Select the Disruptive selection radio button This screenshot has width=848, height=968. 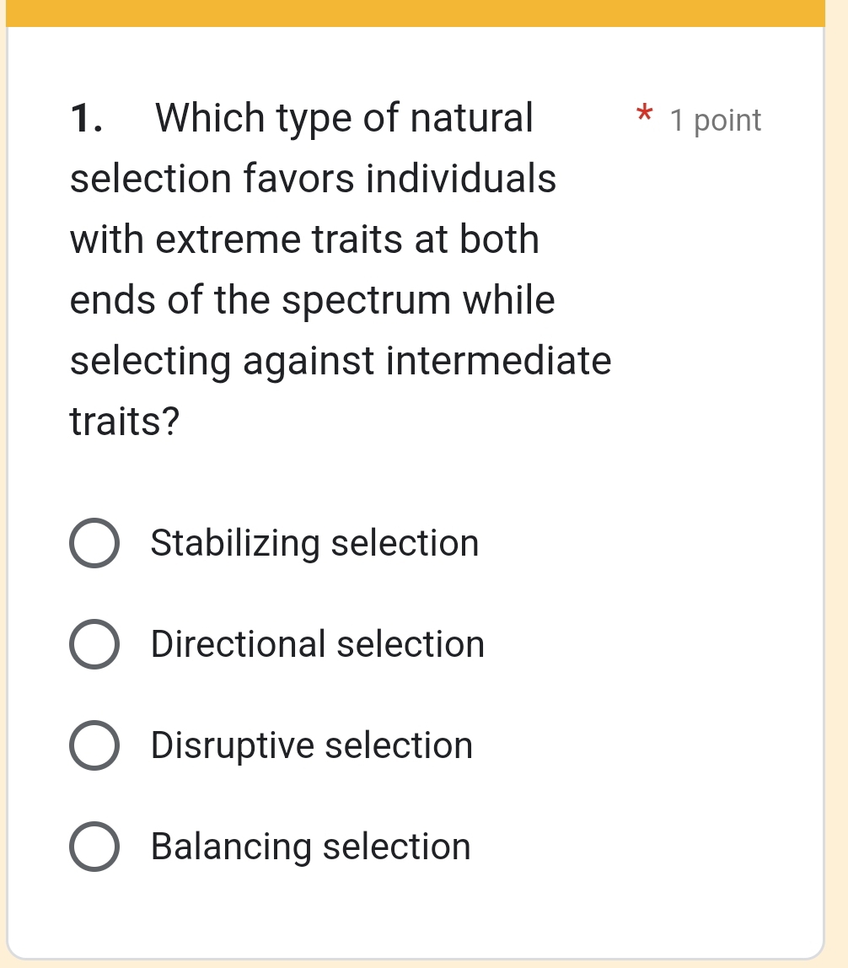[94, 745]
